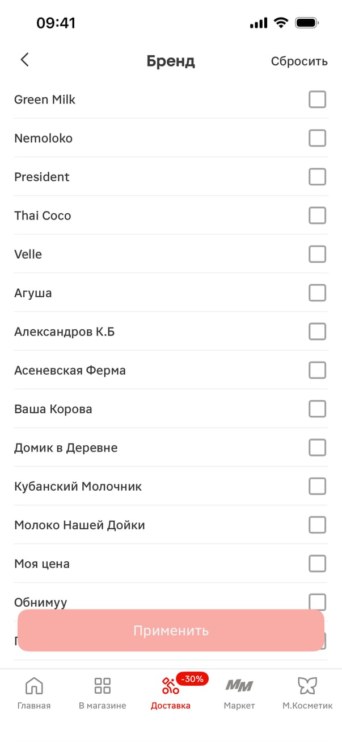The width and height of the screenshot is (342, 742).
Task: Open the Маркет MM logo icon
Action: (239, 685)
